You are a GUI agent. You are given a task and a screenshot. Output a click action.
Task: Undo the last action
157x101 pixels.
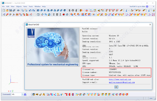point(30,10)
